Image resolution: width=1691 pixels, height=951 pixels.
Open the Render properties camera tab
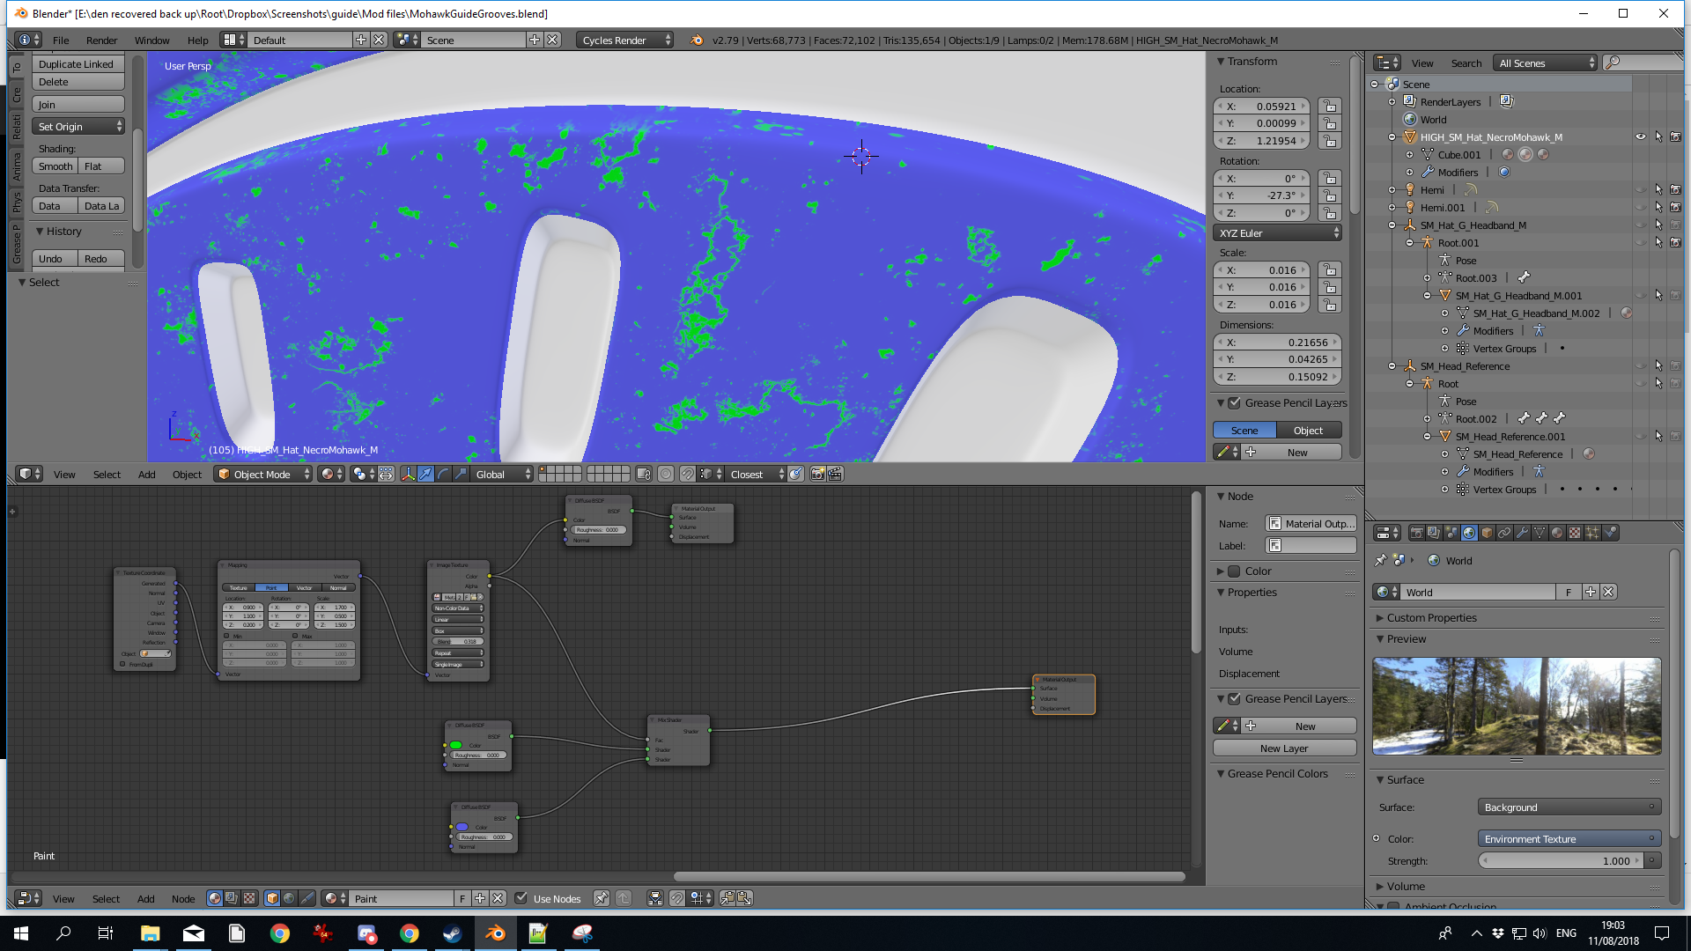[x=1416, y=533]
